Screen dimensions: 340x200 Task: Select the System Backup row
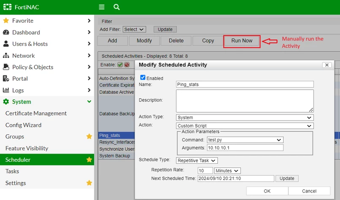click(116, 156)
